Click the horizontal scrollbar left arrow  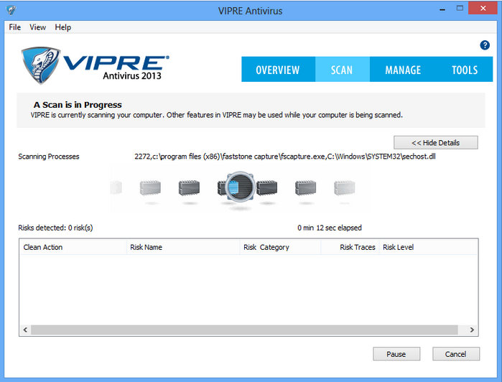tap(25, 330)
